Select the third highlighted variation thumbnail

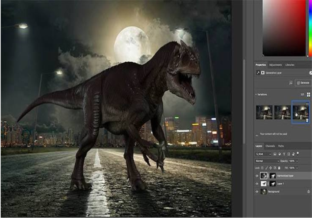click(300, 112)
